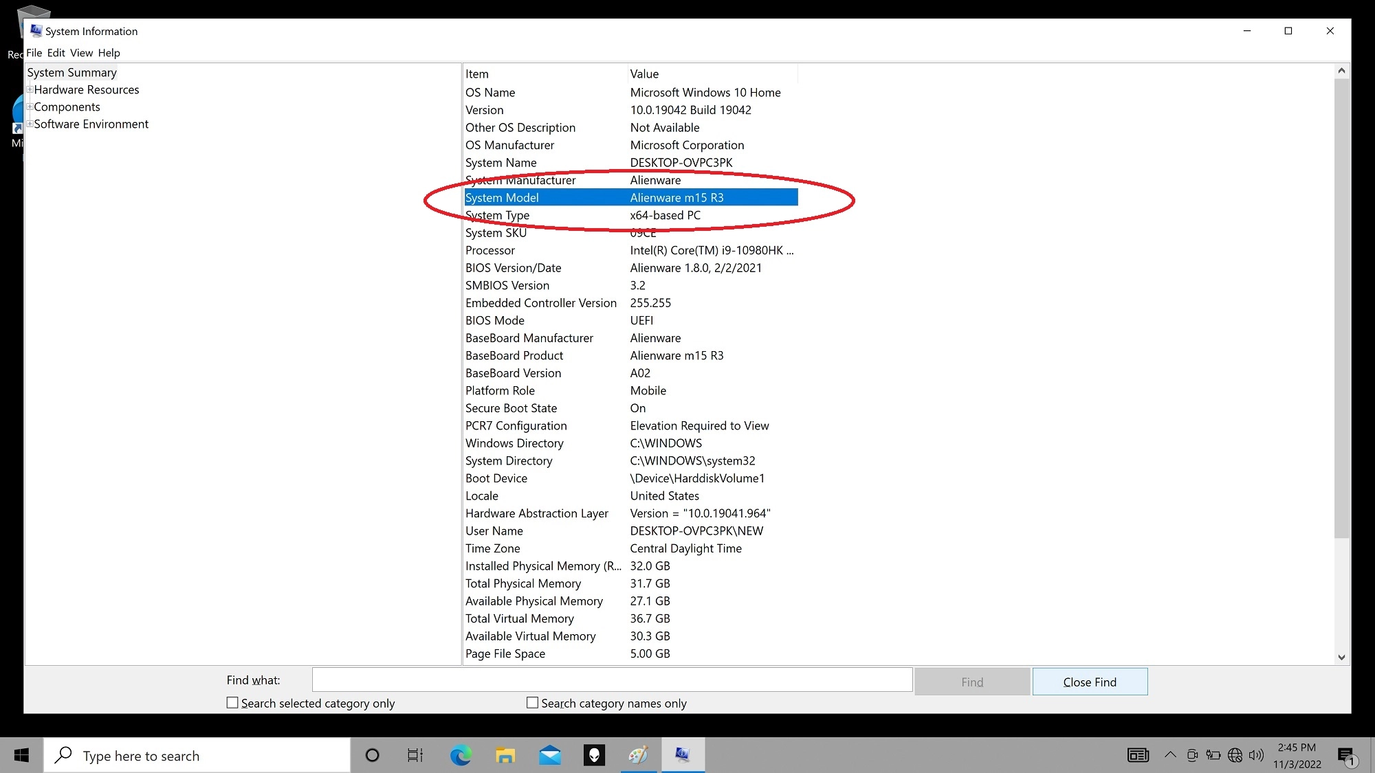Open the View menu
The width and height of the screenshot is (1375, 773).
(x=81, y=53)
